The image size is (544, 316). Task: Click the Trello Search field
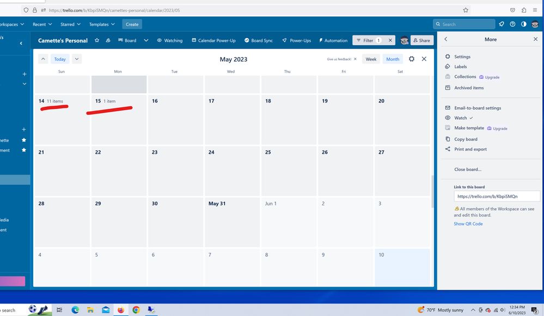tap(464, 25)
